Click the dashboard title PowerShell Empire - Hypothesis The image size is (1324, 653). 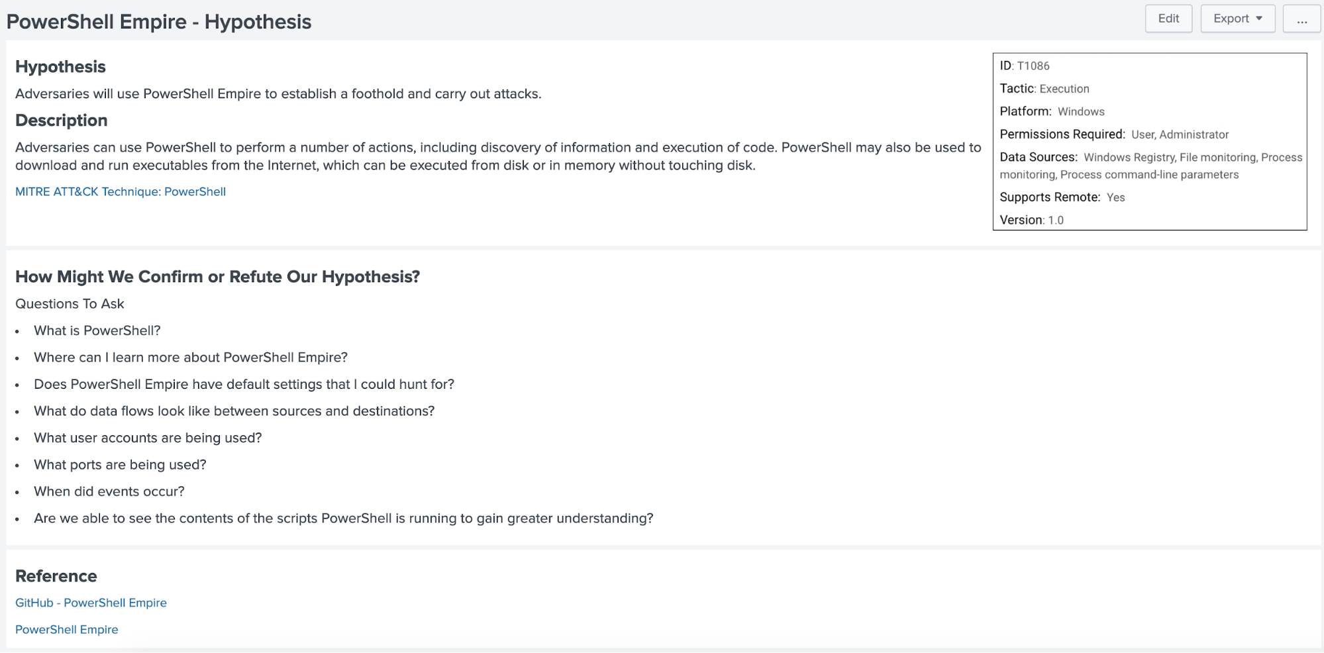[159, 22]
